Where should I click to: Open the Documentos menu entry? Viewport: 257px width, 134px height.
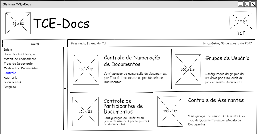pyautogui.click(x=12, y=82)
